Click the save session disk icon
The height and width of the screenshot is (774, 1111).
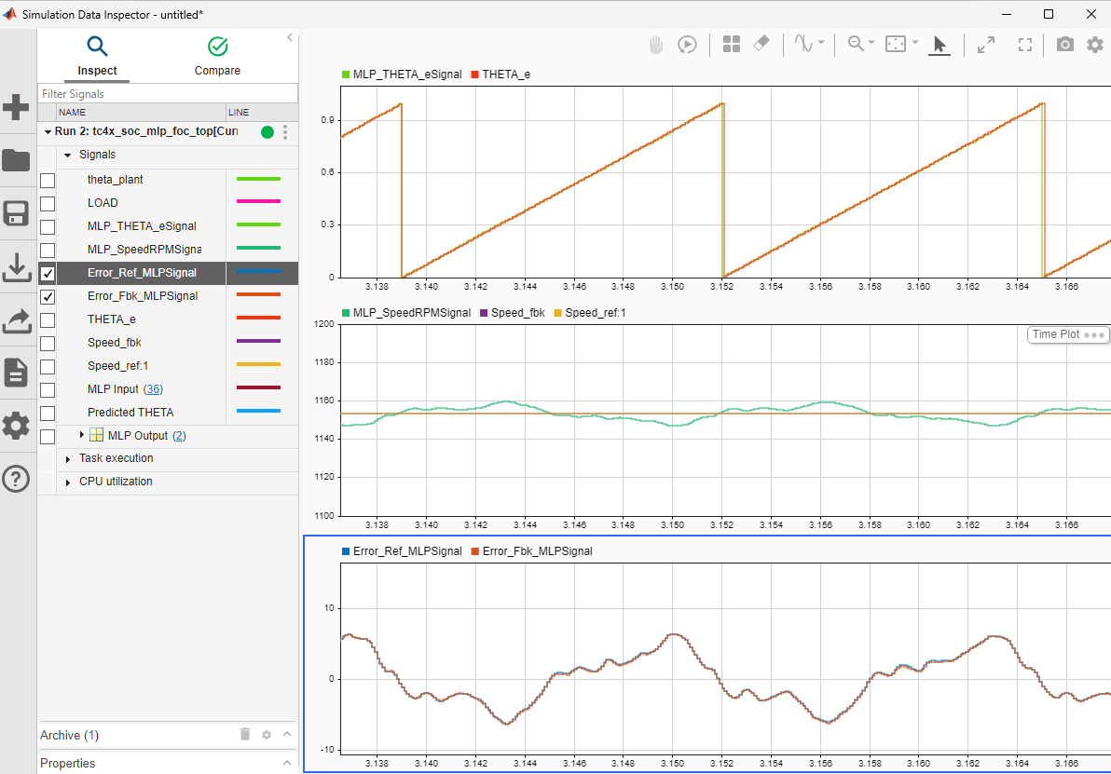(17, 213)
